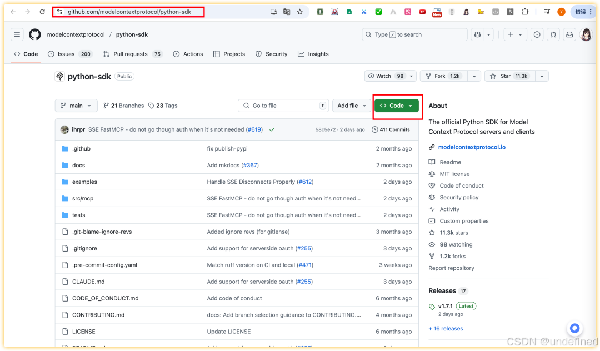600x351 pixels.
Task: Open the docs folder
Action: pos(78,165)
